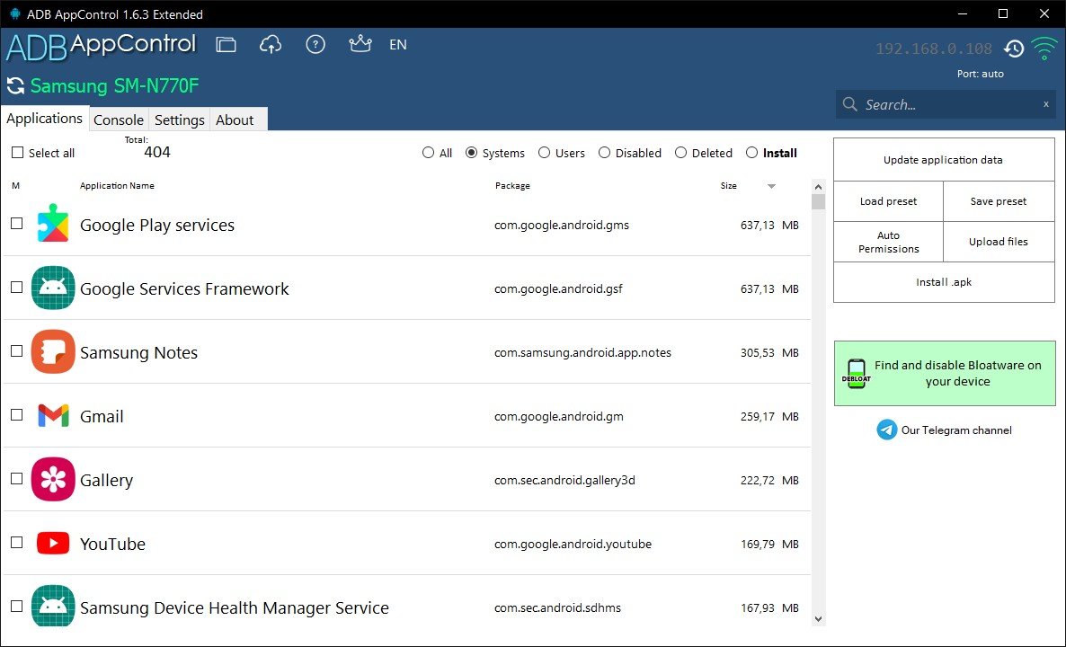Check the Google Services Framework checkbox
This screenshot has width=1066, height=647.
[17, 288]
